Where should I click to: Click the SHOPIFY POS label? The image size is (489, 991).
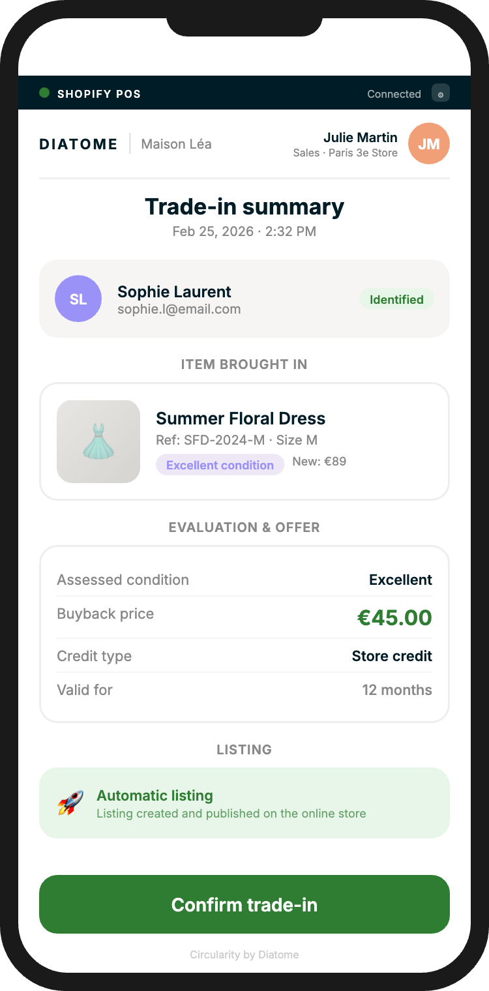point(99,94)
